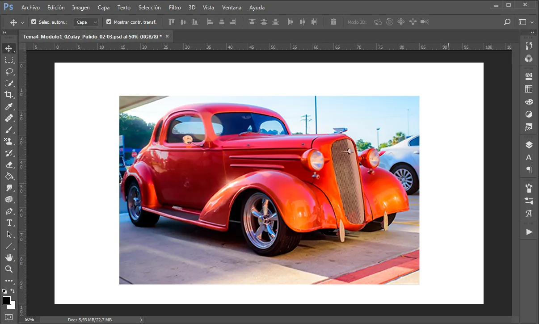The height and width of the screenshot is (324, 539).
Task: Select the Crop tool
Action: coord(9,95)
